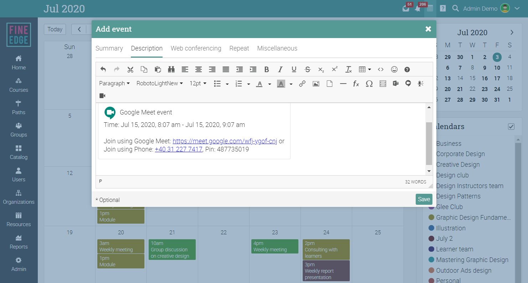Open the 3pm Weekly report presentation event
Screen dimensions: 528x283
click(x=326, y=271)
